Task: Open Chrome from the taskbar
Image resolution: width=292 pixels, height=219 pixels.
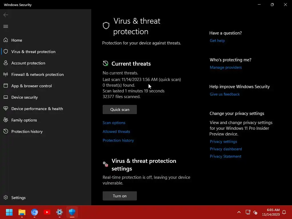Action: [x=35, y=212]
